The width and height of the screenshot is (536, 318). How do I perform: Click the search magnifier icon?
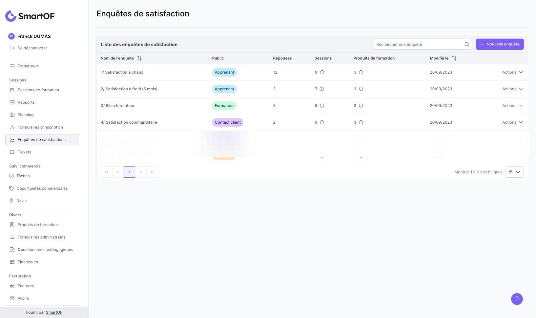[x=467, y=44]
